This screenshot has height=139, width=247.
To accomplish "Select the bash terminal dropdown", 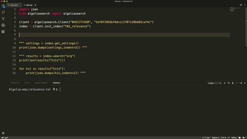I will coord(215,83).
